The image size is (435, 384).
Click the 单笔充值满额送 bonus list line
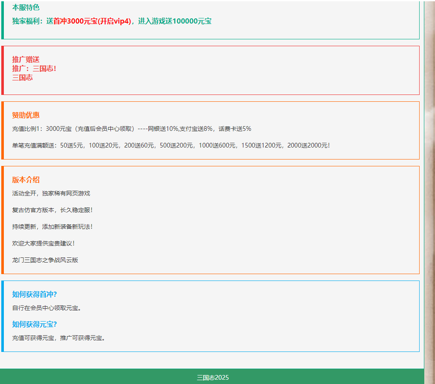point(171,145)
